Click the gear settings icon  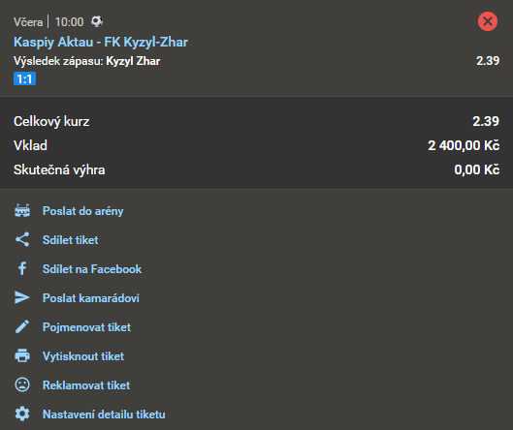[x=22, y=414]
